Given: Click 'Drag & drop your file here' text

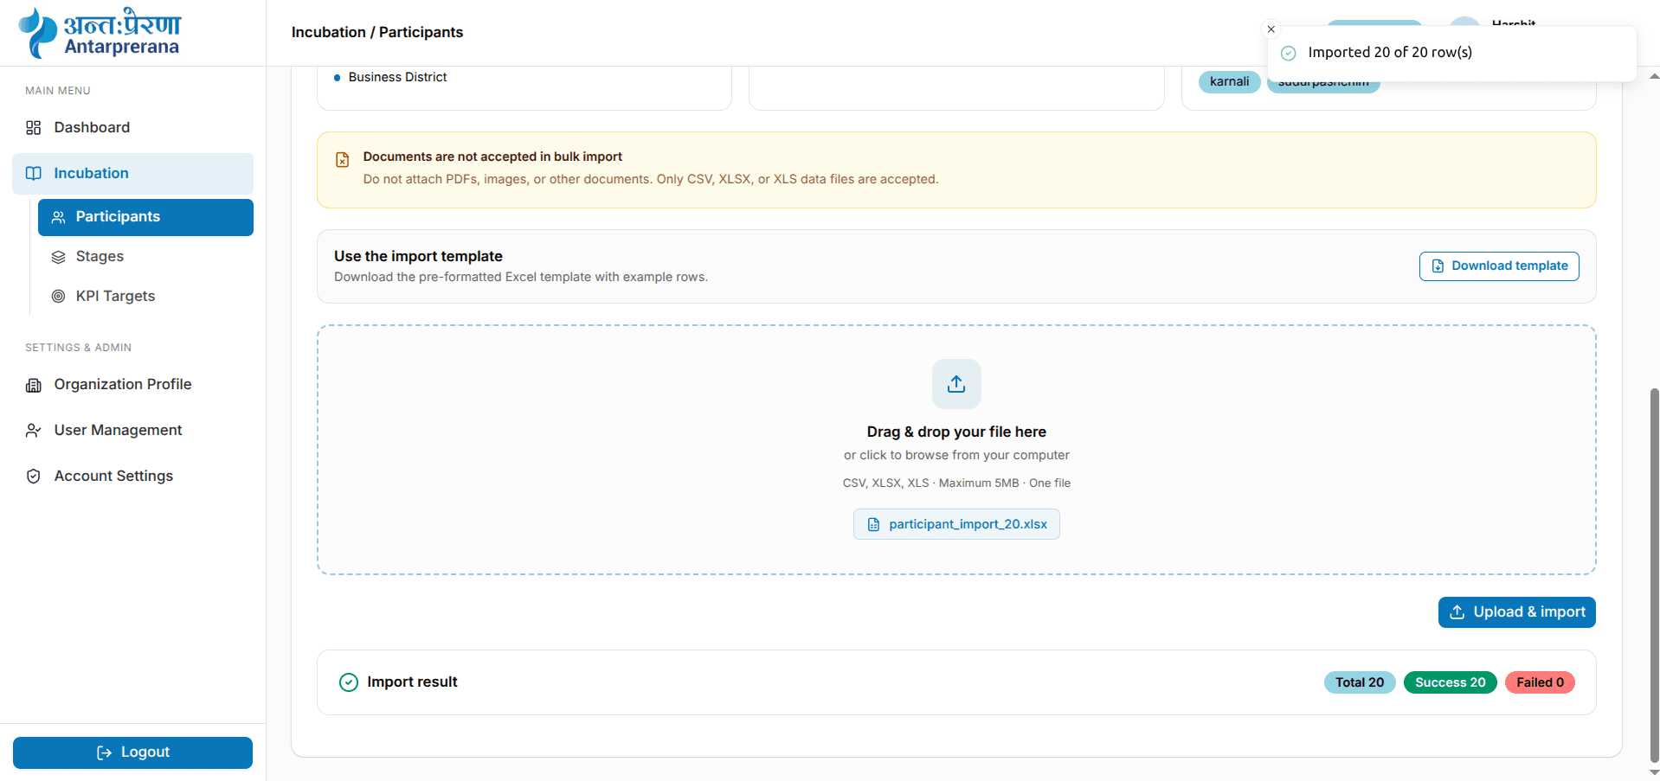Looking at the screenshot, I should (956, 432).
